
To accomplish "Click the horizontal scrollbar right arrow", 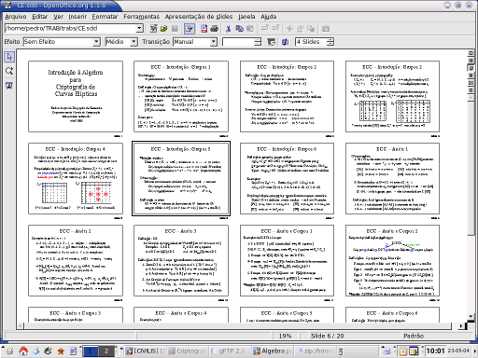I will point(460,326).
